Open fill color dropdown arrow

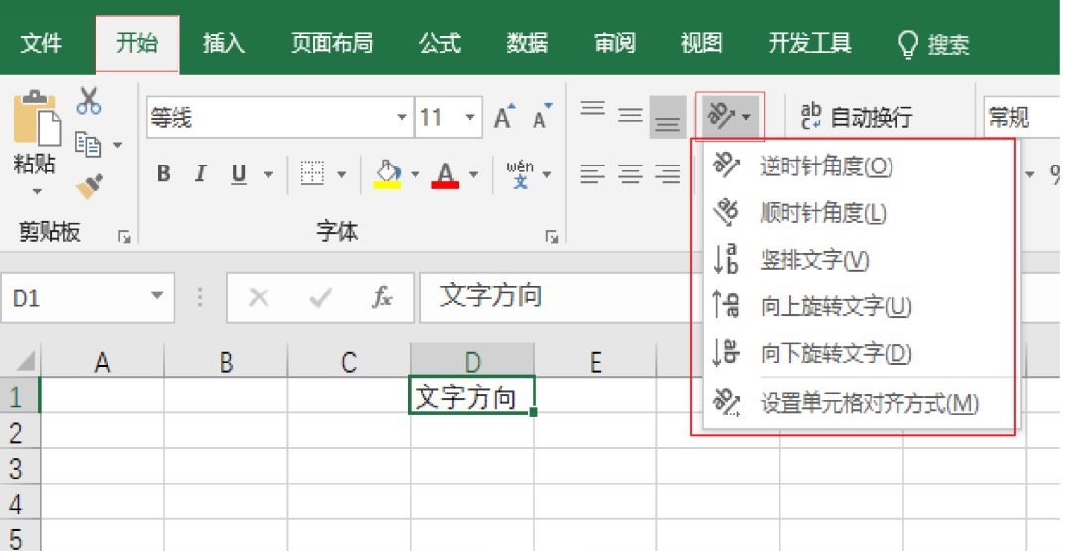point(416,174)
